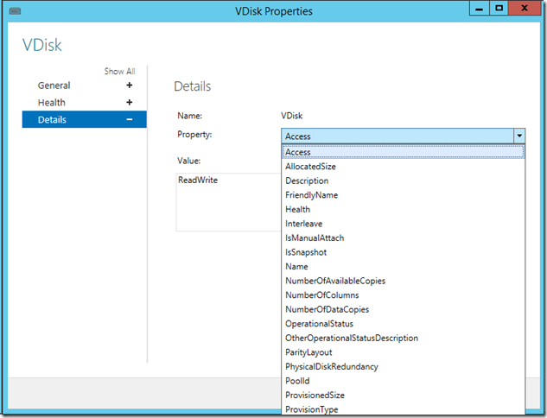Image resolution: width=547 pixels, height=418 pixels.
Task: Pick OperationalStatus from the dropdown
Action: (x=319, y=324)
